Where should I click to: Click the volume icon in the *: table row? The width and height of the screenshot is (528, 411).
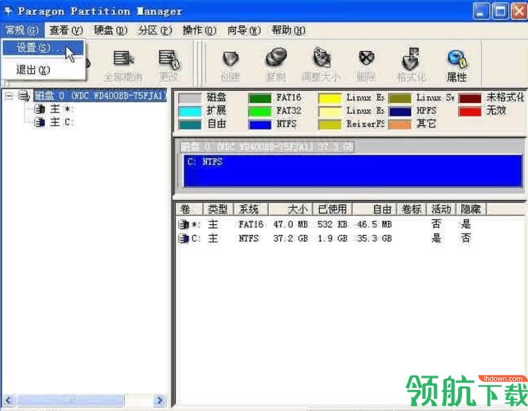[x=184, y=224]
